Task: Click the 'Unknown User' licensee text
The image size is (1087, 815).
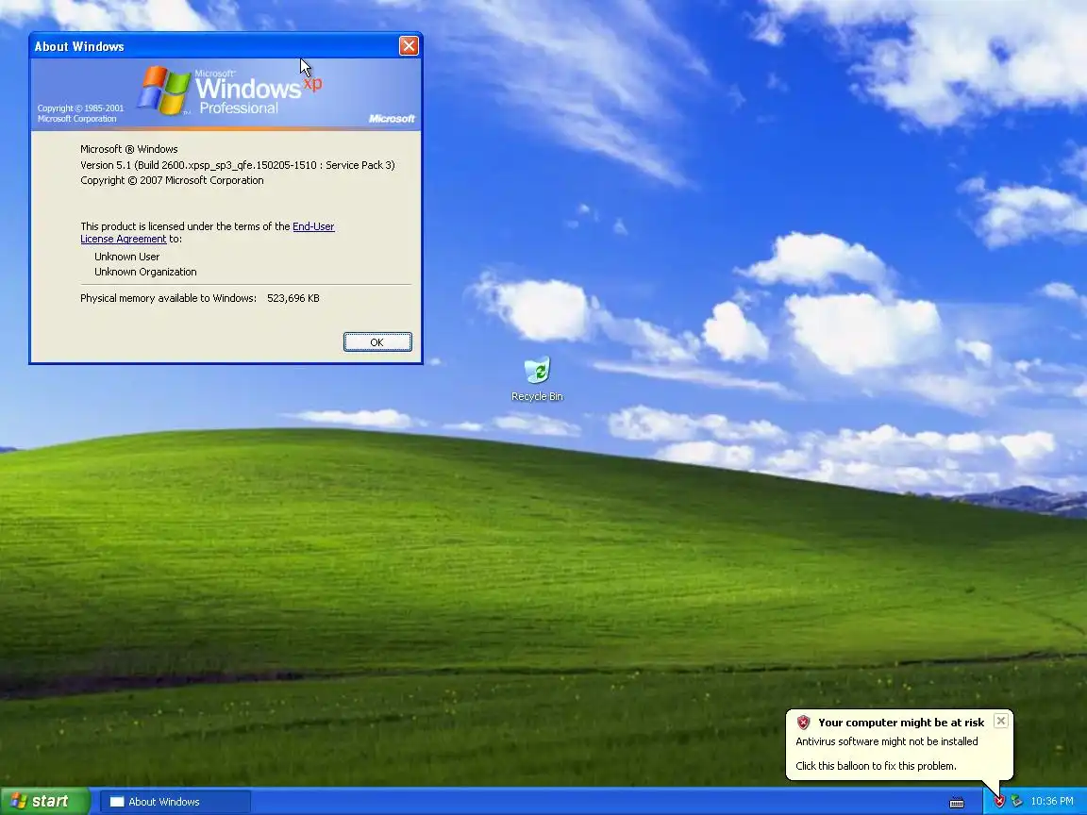Action: pos(126,257)
